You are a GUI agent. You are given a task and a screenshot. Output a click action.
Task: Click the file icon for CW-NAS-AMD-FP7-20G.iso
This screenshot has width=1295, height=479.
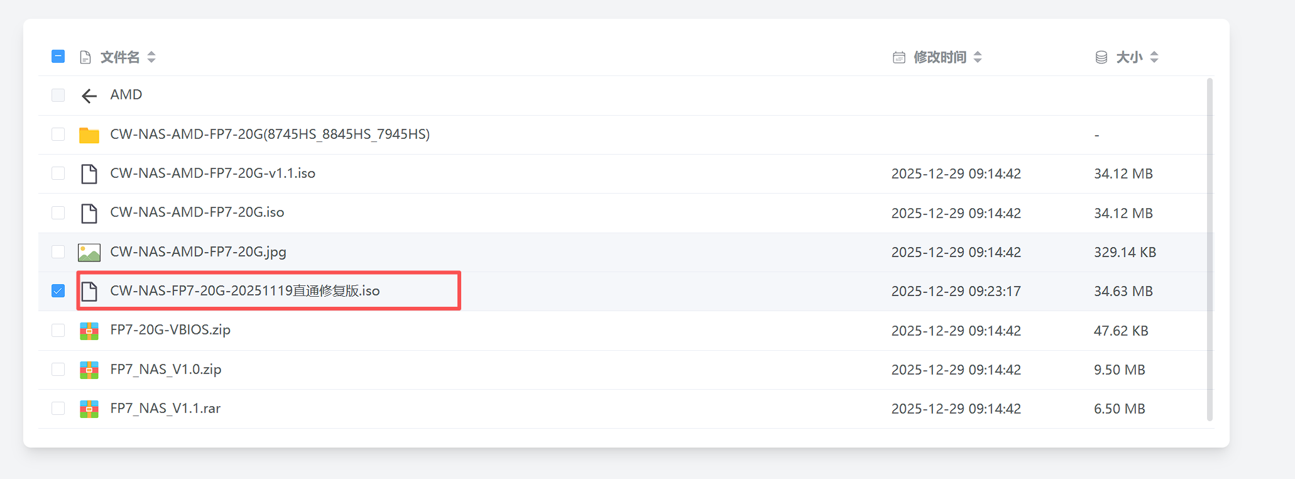click(89, 214)
